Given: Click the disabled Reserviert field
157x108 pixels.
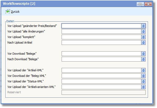Looking at the screenshot, I should tap(104, 92).
